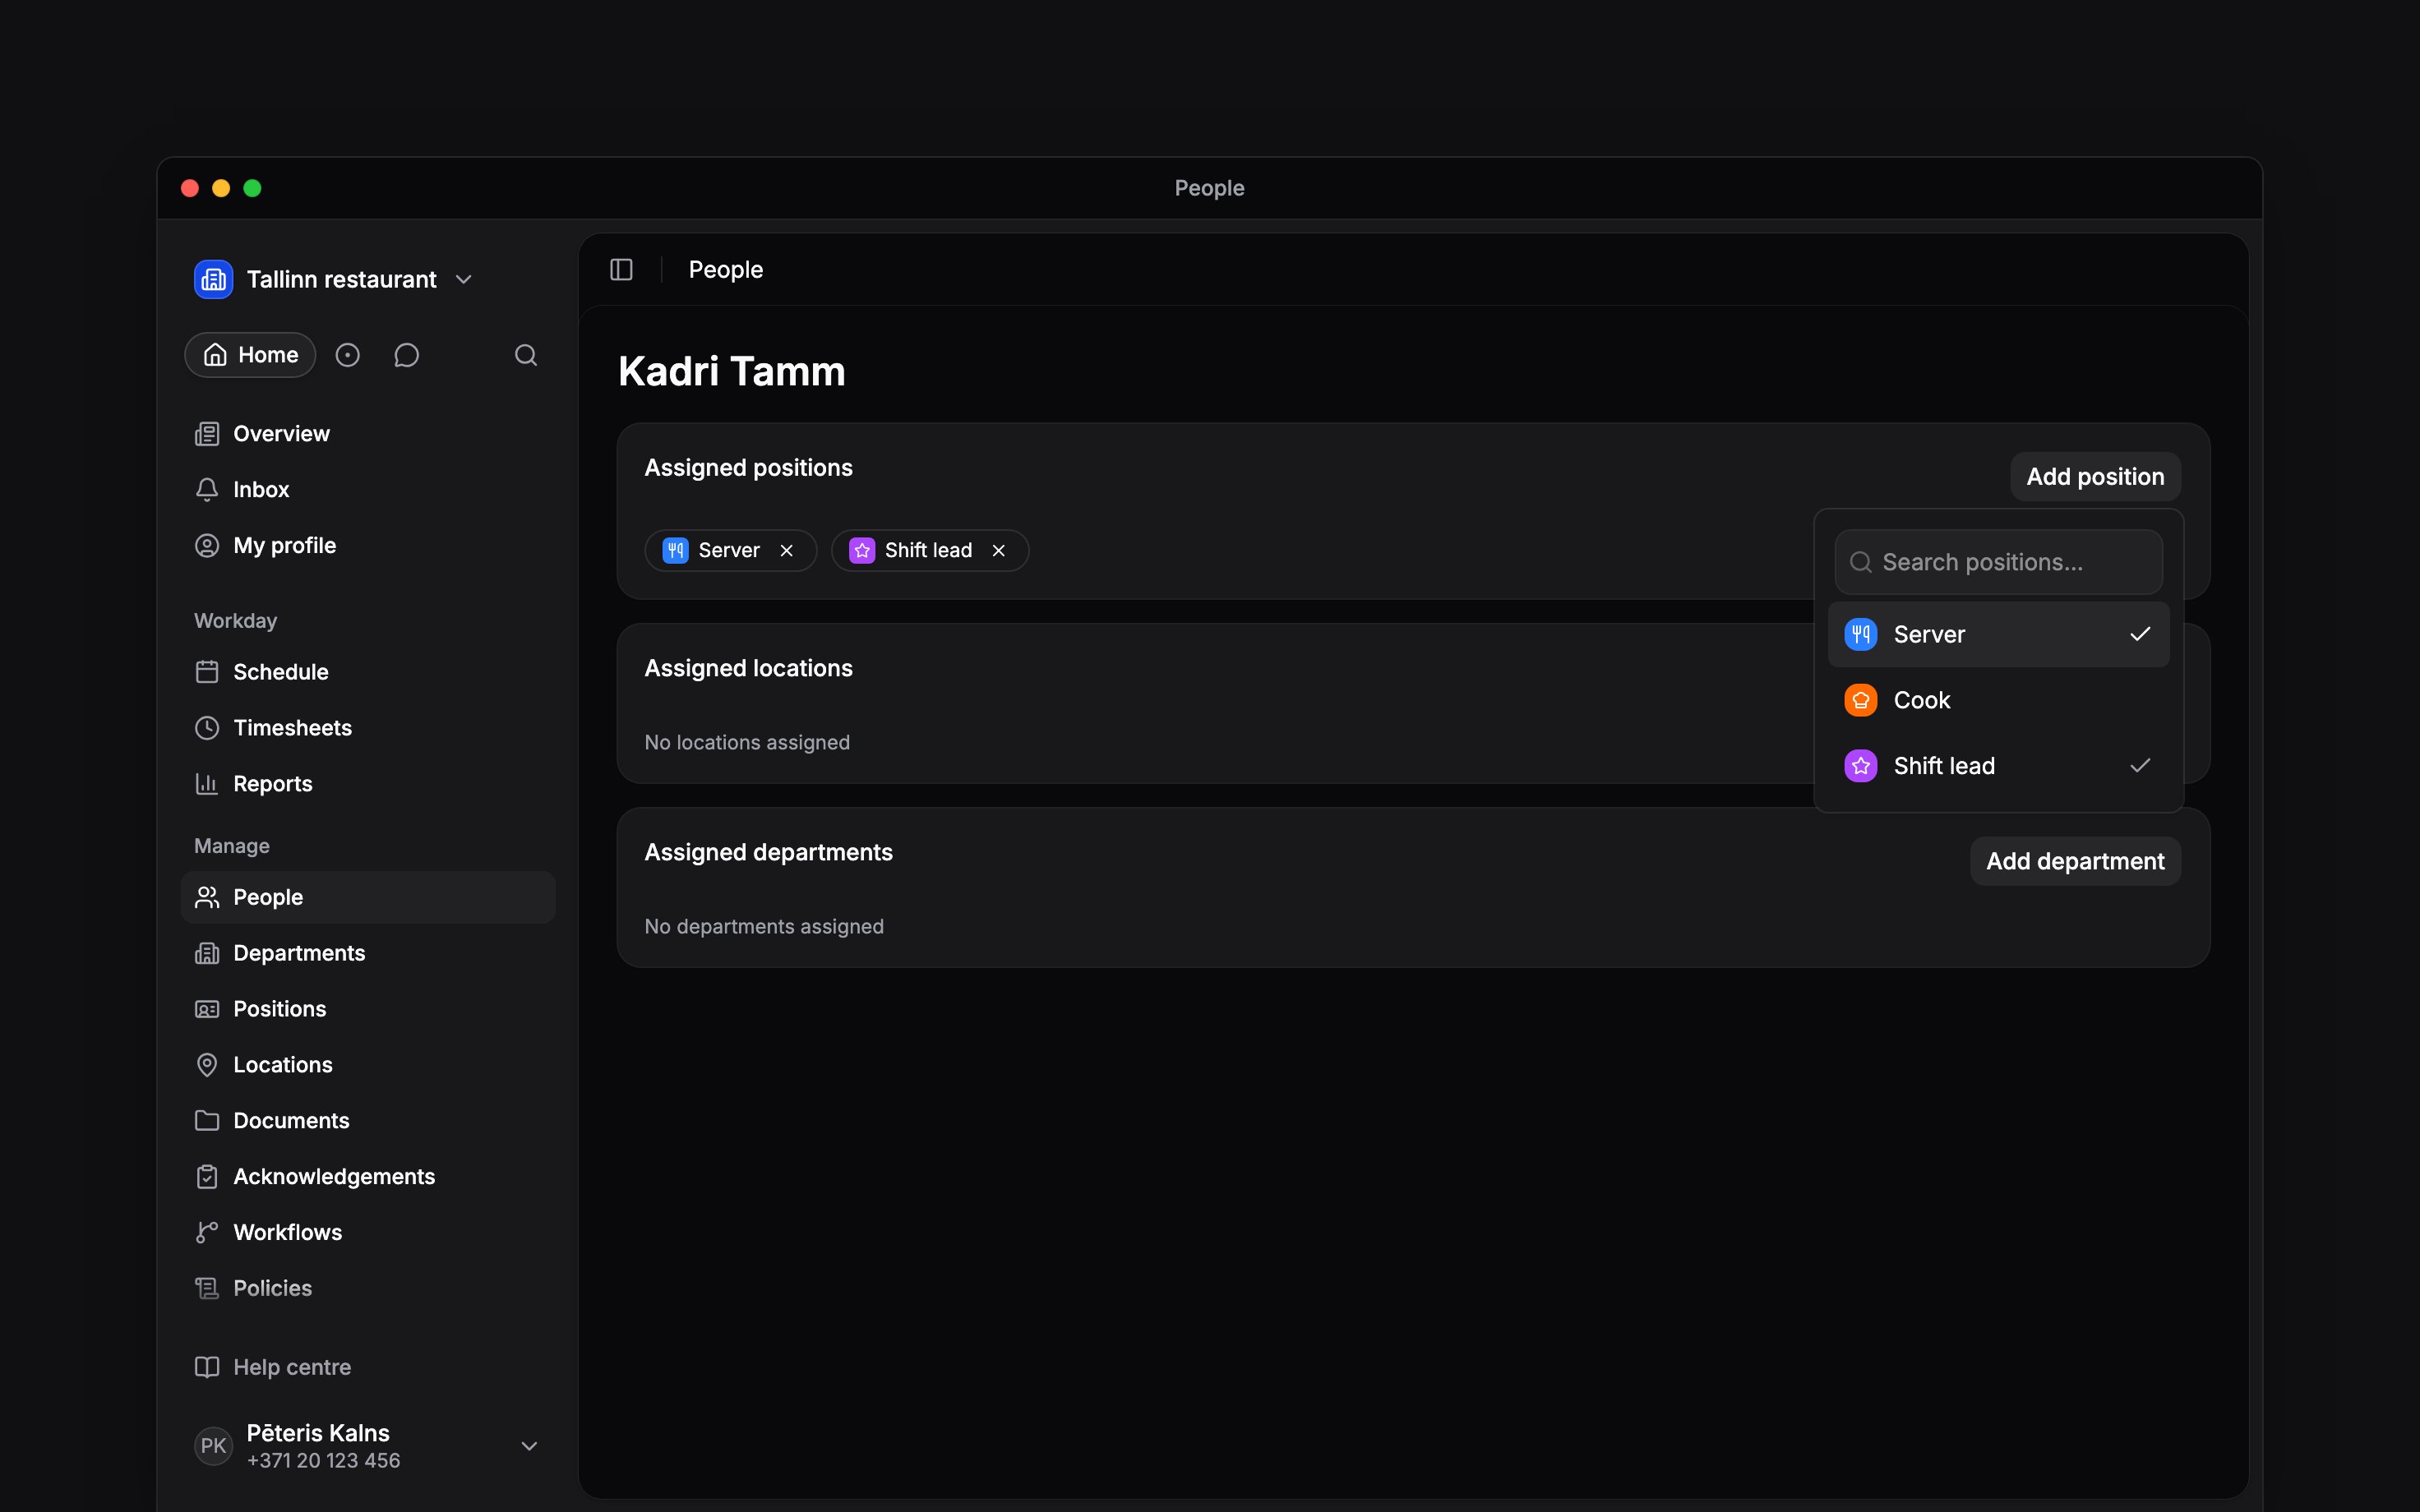Viewport: 2420px width, 1512px height.
Task: Deselect Shift lead in positions dropdown
Action: (x=1998, y=766)
